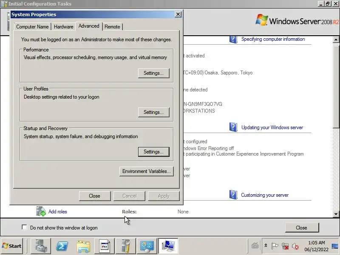The height and width of the screenshot is (255, 340).
Task: Click the Osaka, Sapporo, Tokyo time zone text
Action: pyautogui.click(x=229, y=73)
